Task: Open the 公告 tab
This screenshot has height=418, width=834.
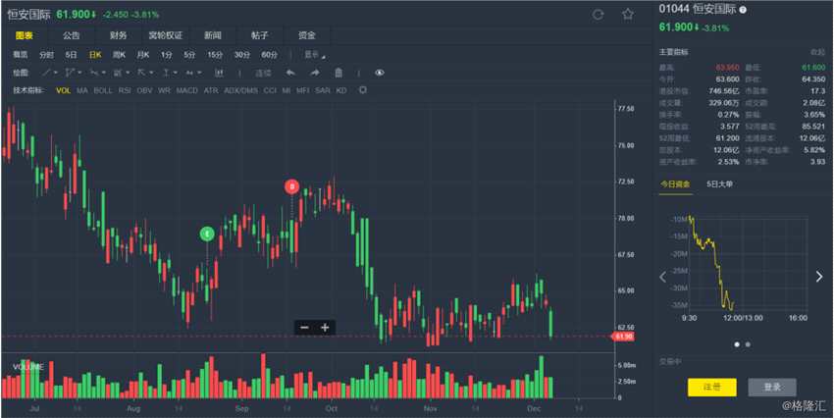Action: [71, 35]
